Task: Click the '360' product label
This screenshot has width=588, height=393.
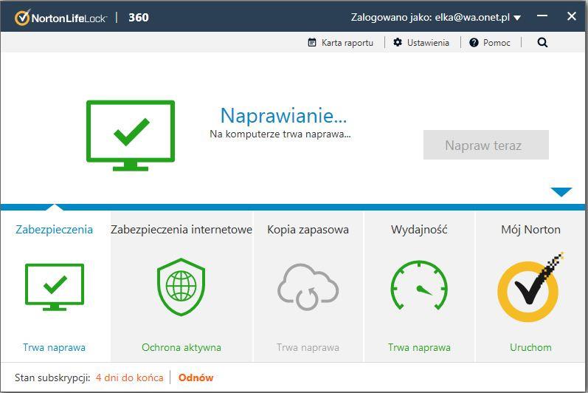Action: click(139, 17)
